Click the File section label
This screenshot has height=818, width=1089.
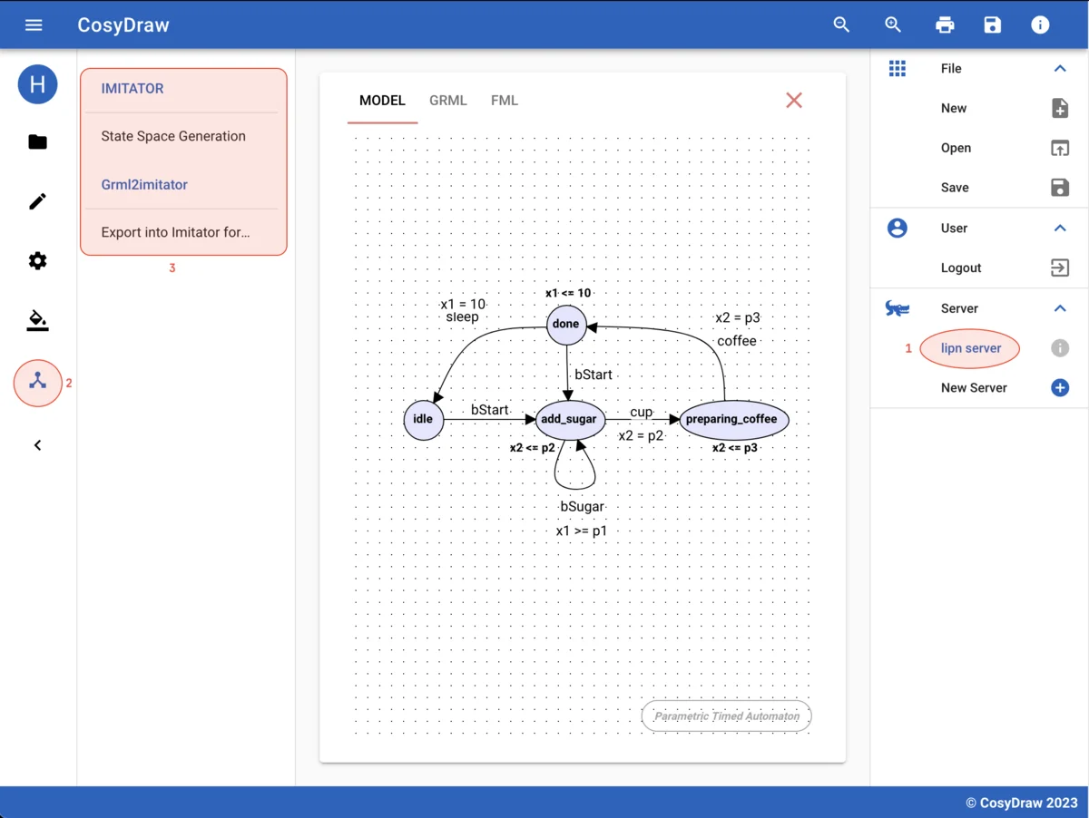(x=951, y=69)
